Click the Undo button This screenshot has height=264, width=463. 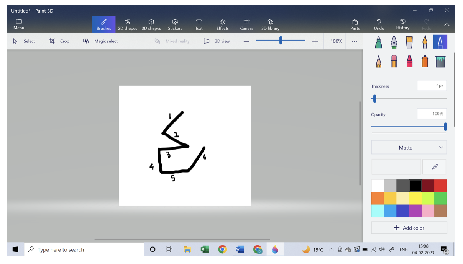click(x=379, y=24)
